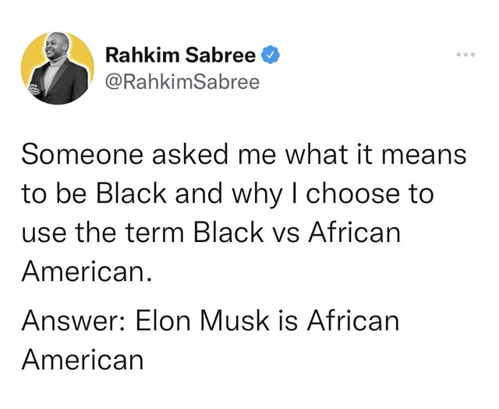Select the line 'to be Black and why I choose to'
This screenshot has width=499, height=409.
pos(228,194)
